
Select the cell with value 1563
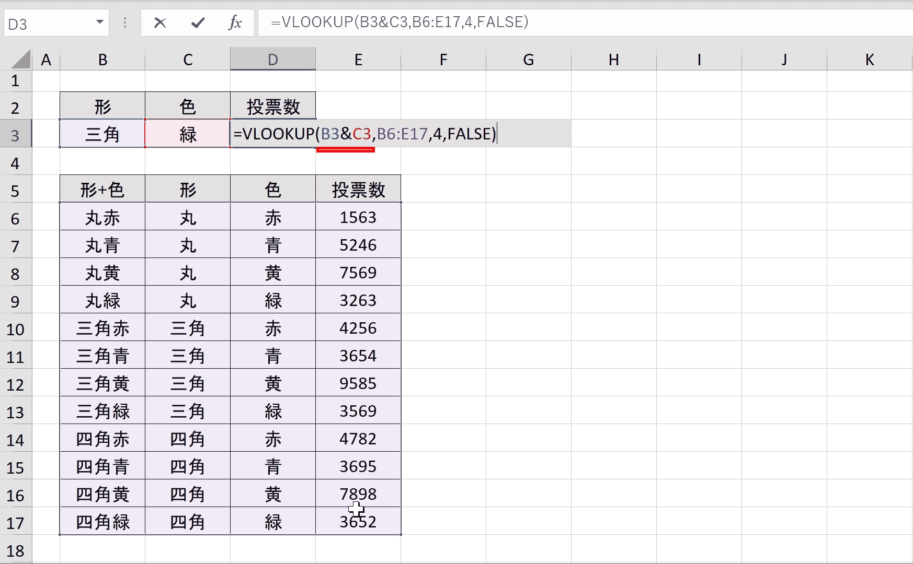pyautogui.click(x=358, y=217)
